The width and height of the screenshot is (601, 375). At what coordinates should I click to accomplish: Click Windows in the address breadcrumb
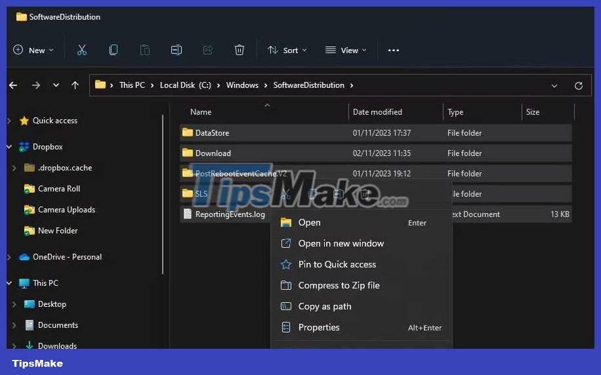coord(242,85)
